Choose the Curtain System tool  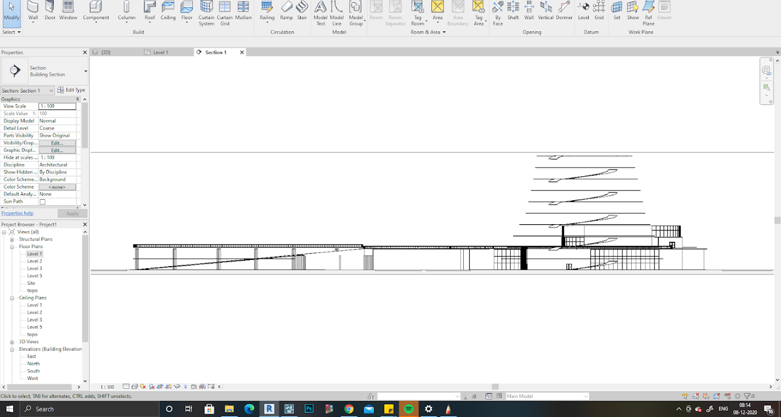coord(206,14)
